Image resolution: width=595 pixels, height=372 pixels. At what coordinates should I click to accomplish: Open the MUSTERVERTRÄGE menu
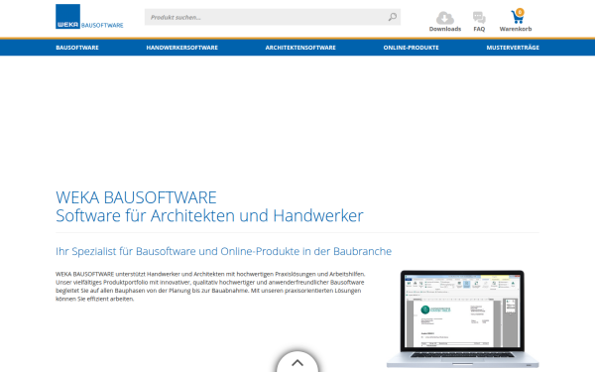(x=513, y=48)
